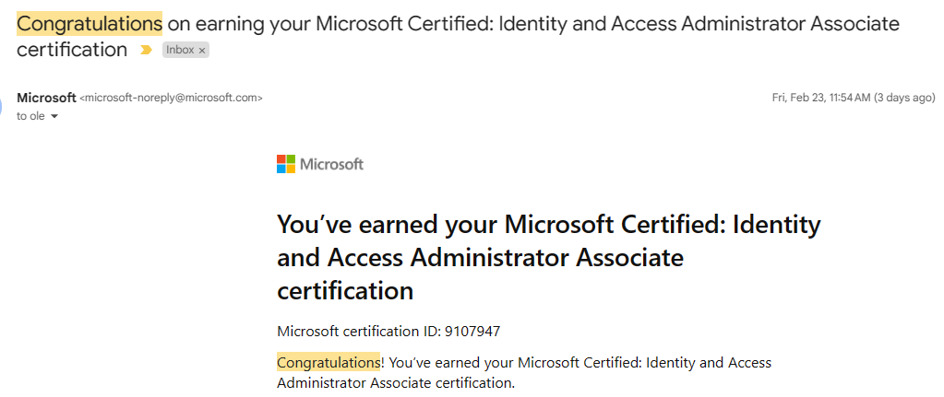Screen dimensions: 944x397
Task: Select the microsoft-noreply@microsoft.com sender address
Action: tap(171, 98)
